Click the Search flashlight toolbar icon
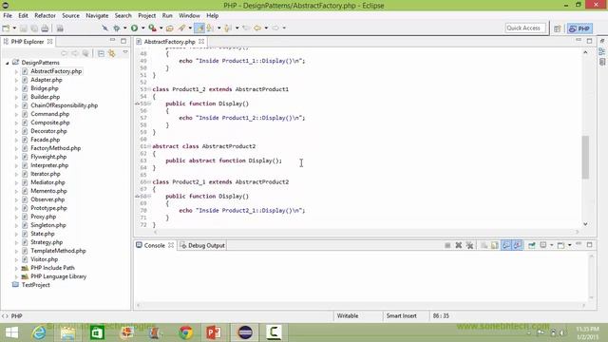The height and width of the screenshot is (342, 608). point(181,28)
